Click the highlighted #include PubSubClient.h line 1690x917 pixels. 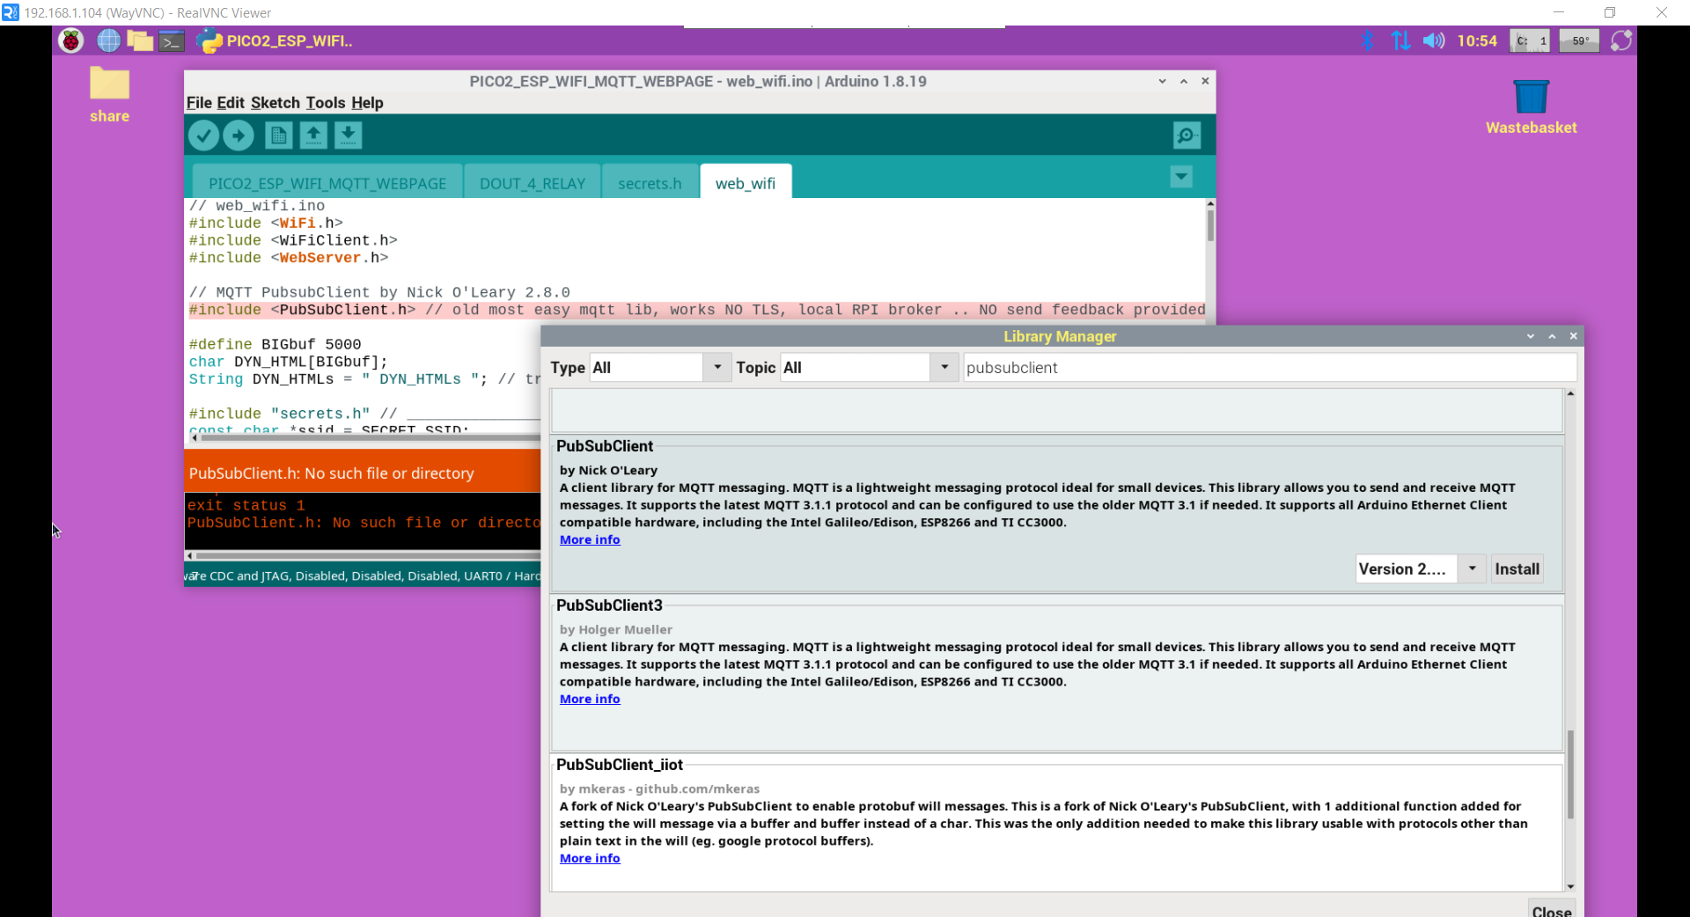(696, 310)
